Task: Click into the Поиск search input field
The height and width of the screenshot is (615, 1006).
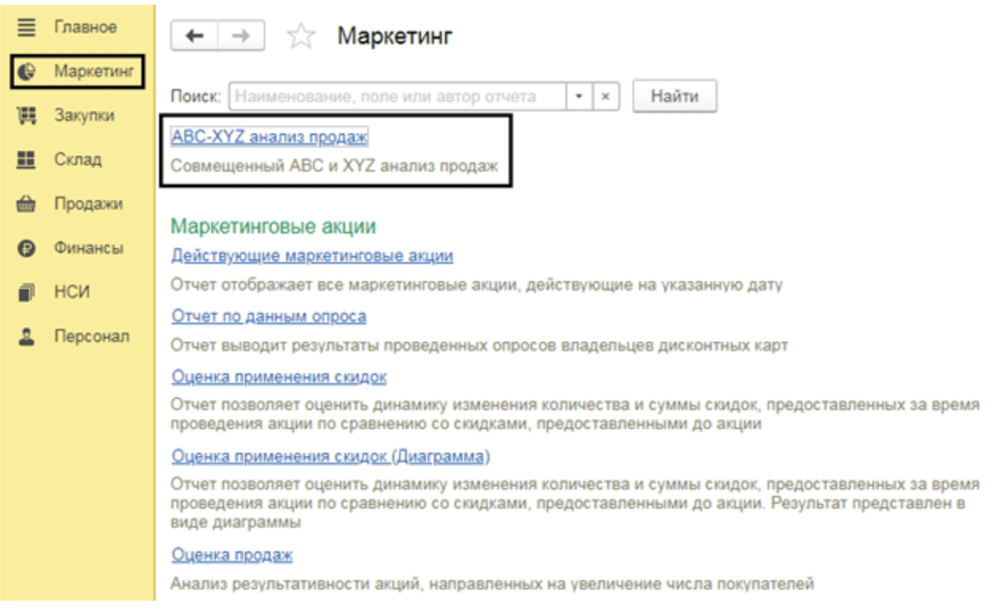Action: 397,97
